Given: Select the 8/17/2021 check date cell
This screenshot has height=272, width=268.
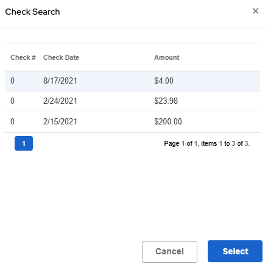Looking at the screenshot, I should [60, 81].
